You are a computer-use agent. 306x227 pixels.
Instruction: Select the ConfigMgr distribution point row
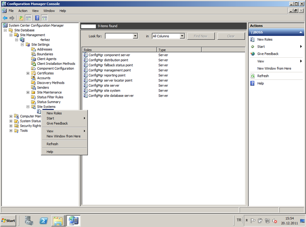(164, 60)
